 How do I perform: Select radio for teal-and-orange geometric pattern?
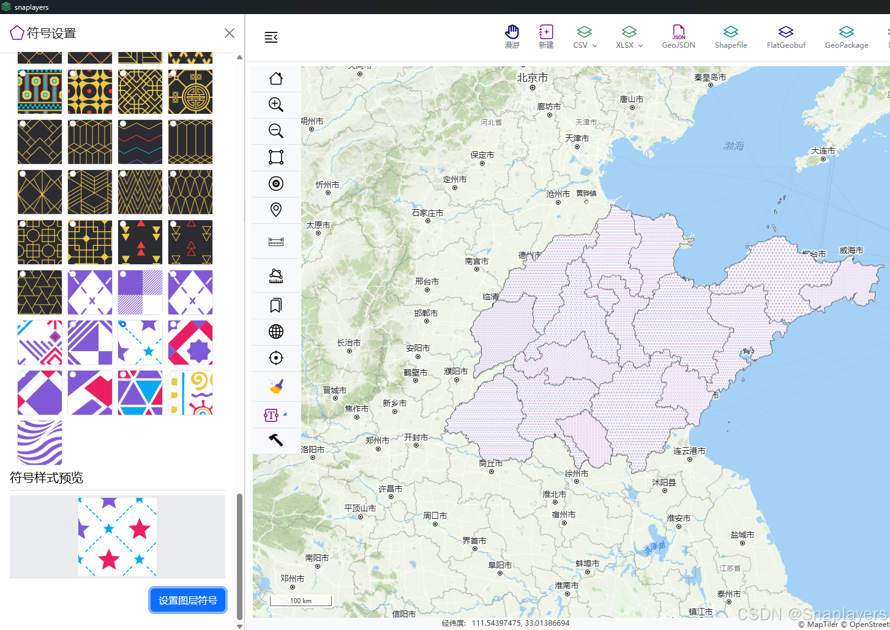pos(23,73)
